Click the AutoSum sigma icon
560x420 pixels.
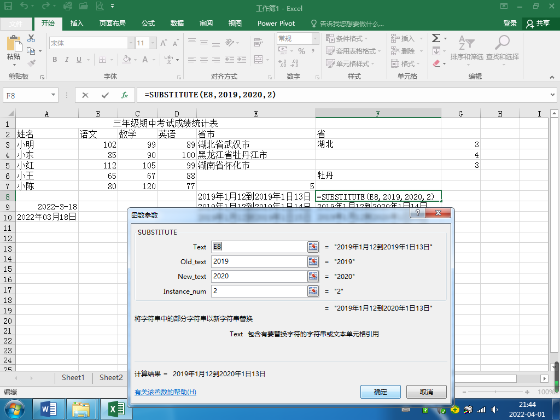pyautogui.click(x=436, y=38)
